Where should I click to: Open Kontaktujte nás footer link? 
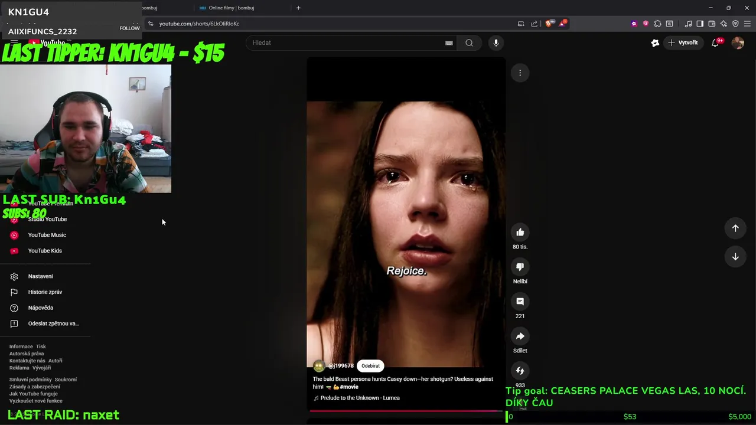coord(27,361)
